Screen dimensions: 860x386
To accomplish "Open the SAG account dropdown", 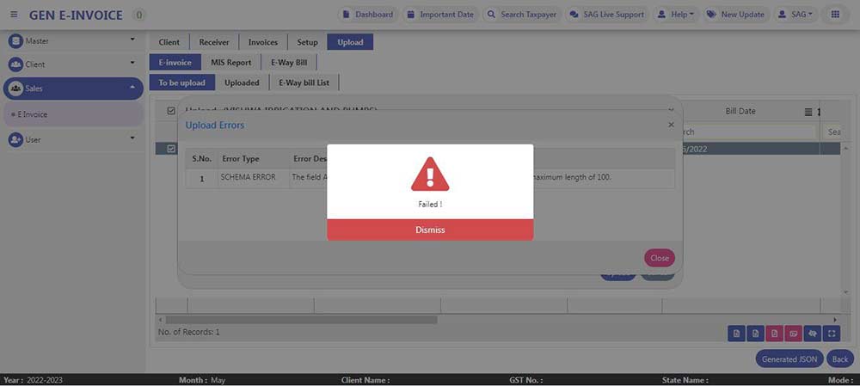I will (794, 15).
